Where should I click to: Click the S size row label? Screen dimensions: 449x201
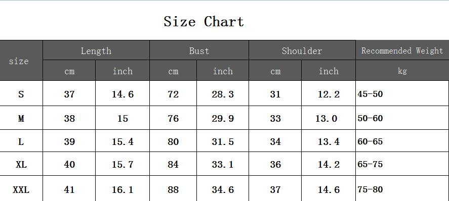[x=21, y=94]
